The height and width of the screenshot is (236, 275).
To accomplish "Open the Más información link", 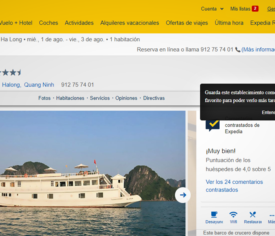I will 258,50.
